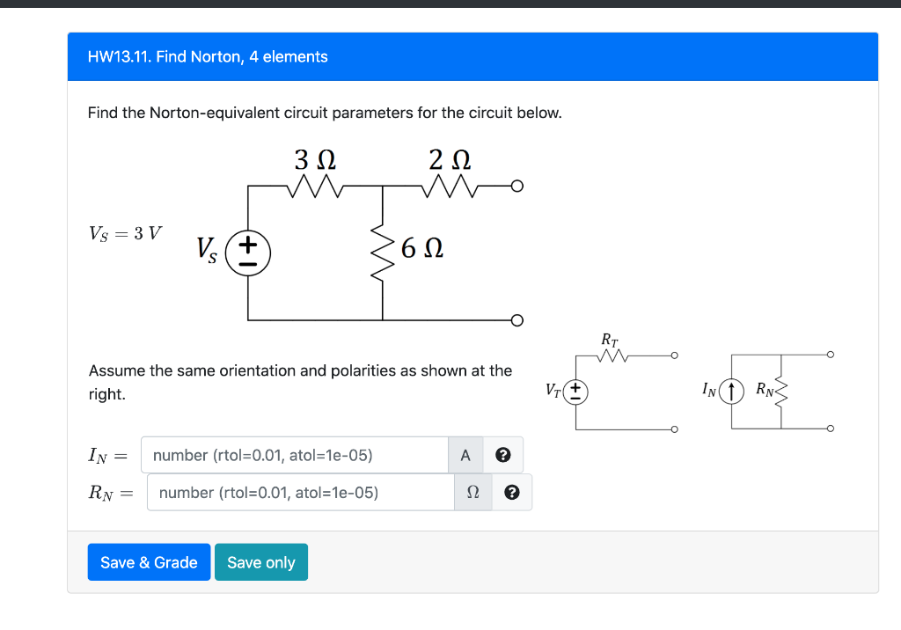Click inside the IN number input field
This screenshot has height=630, width=901.
295,455
